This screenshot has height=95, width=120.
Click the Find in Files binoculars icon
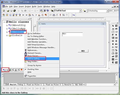[52, 11]
